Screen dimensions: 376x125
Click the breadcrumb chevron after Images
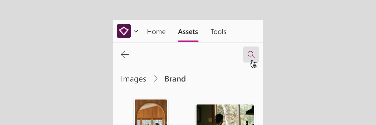click(x=156, y=79)
